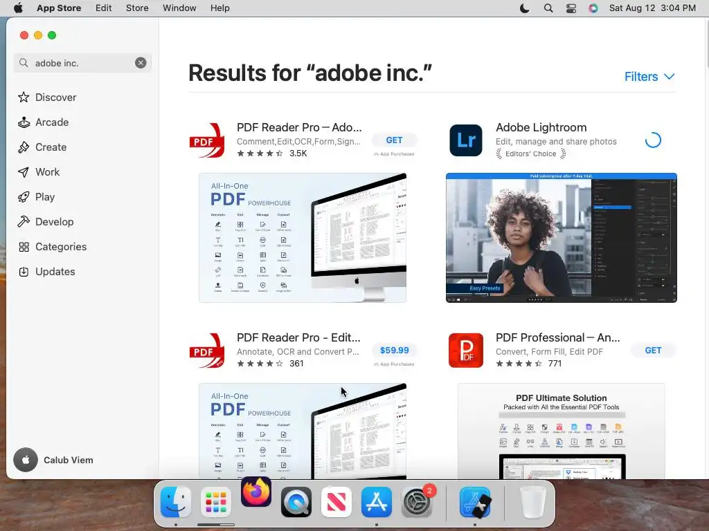Click the Calub Viem account avatar
709x531 pixels.
(x=26, y=460)
